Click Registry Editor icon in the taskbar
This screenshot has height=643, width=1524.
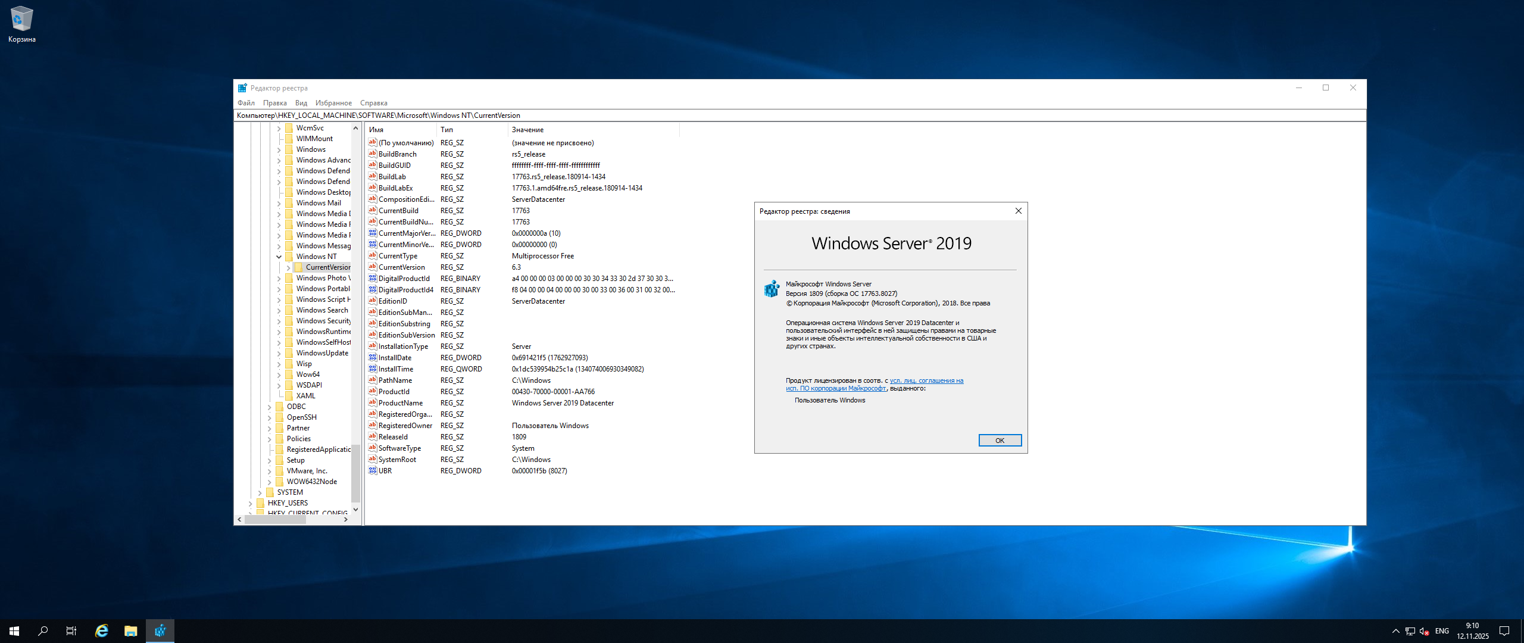pyautogui.click(x=160, y=631)
